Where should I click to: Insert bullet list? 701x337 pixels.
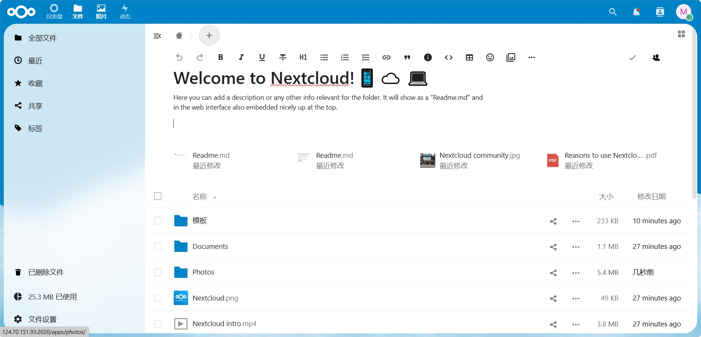coord(324,57)
